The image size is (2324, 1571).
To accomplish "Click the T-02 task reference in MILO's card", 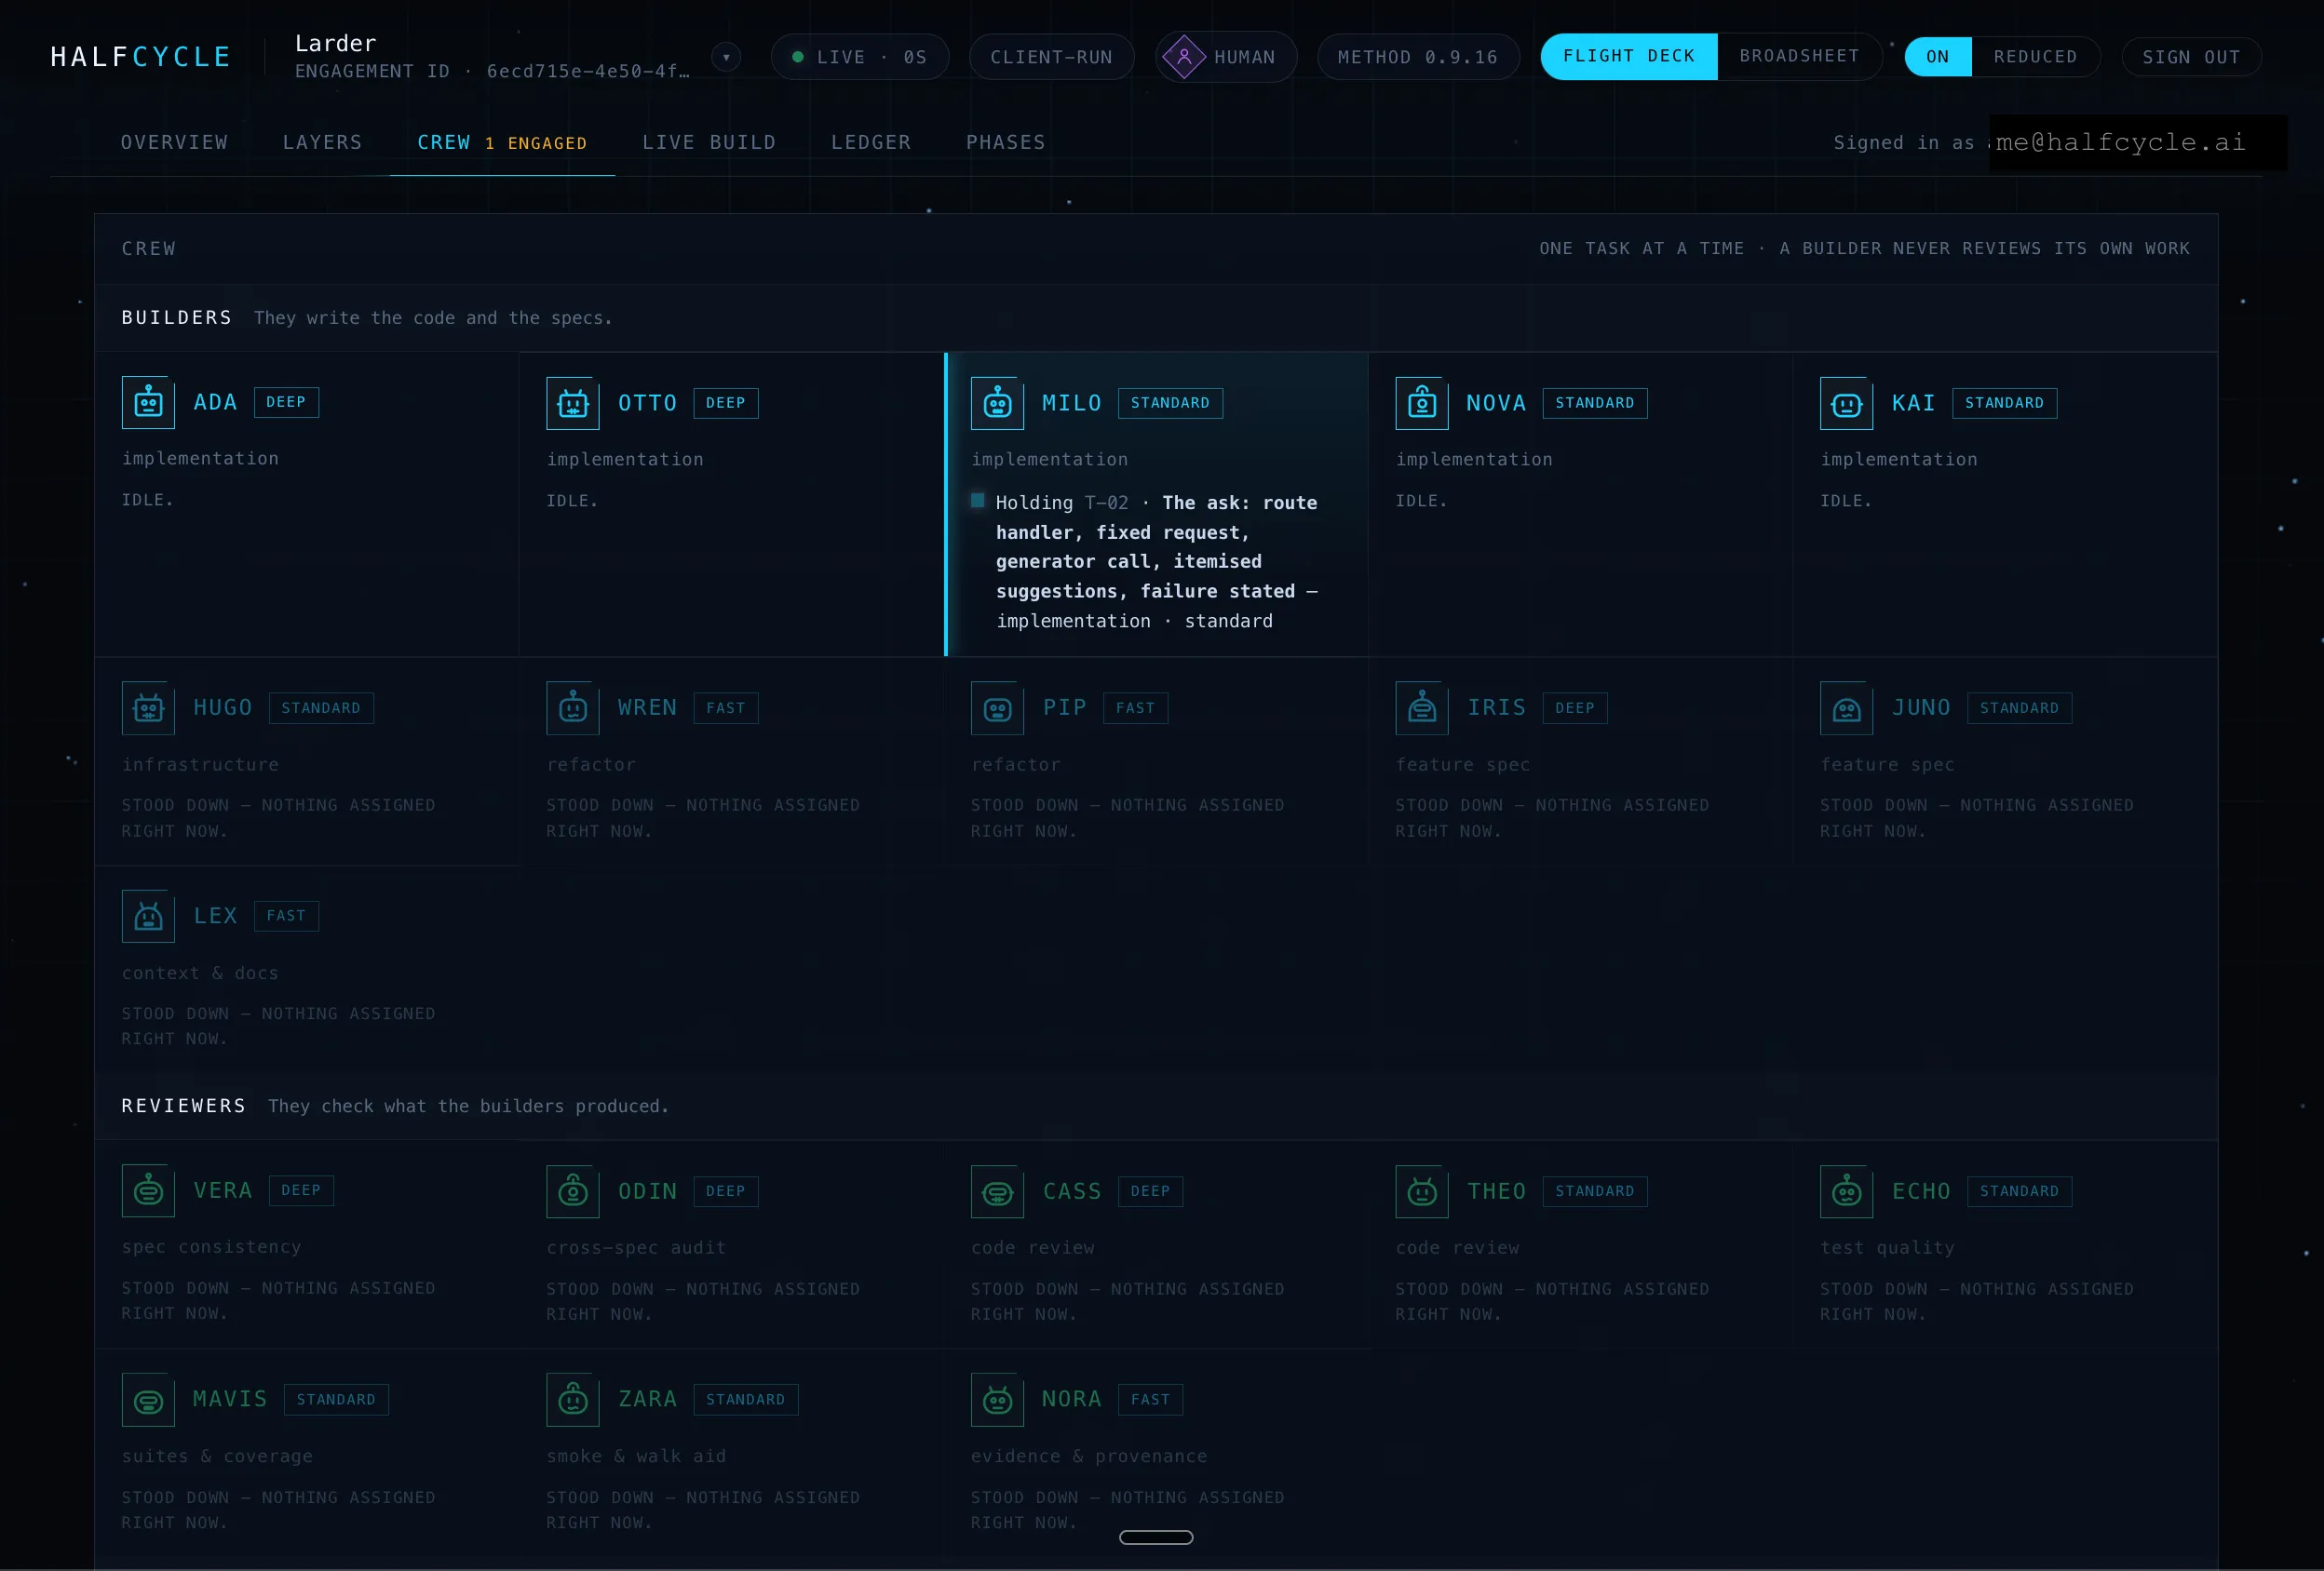I will coord(1106,504).
